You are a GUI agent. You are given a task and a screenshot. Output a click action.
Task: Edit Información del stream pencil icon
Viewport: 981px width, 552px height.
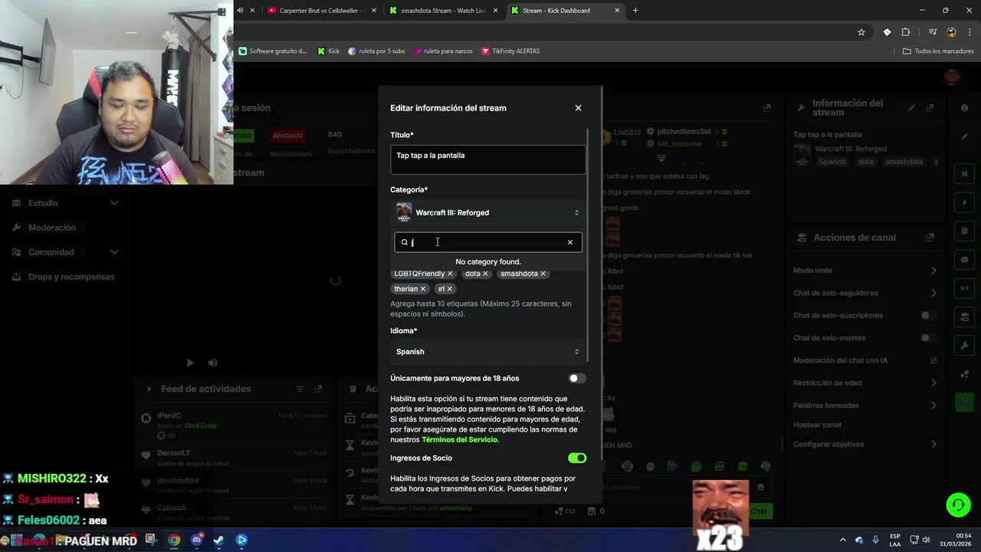click(911, 108)
